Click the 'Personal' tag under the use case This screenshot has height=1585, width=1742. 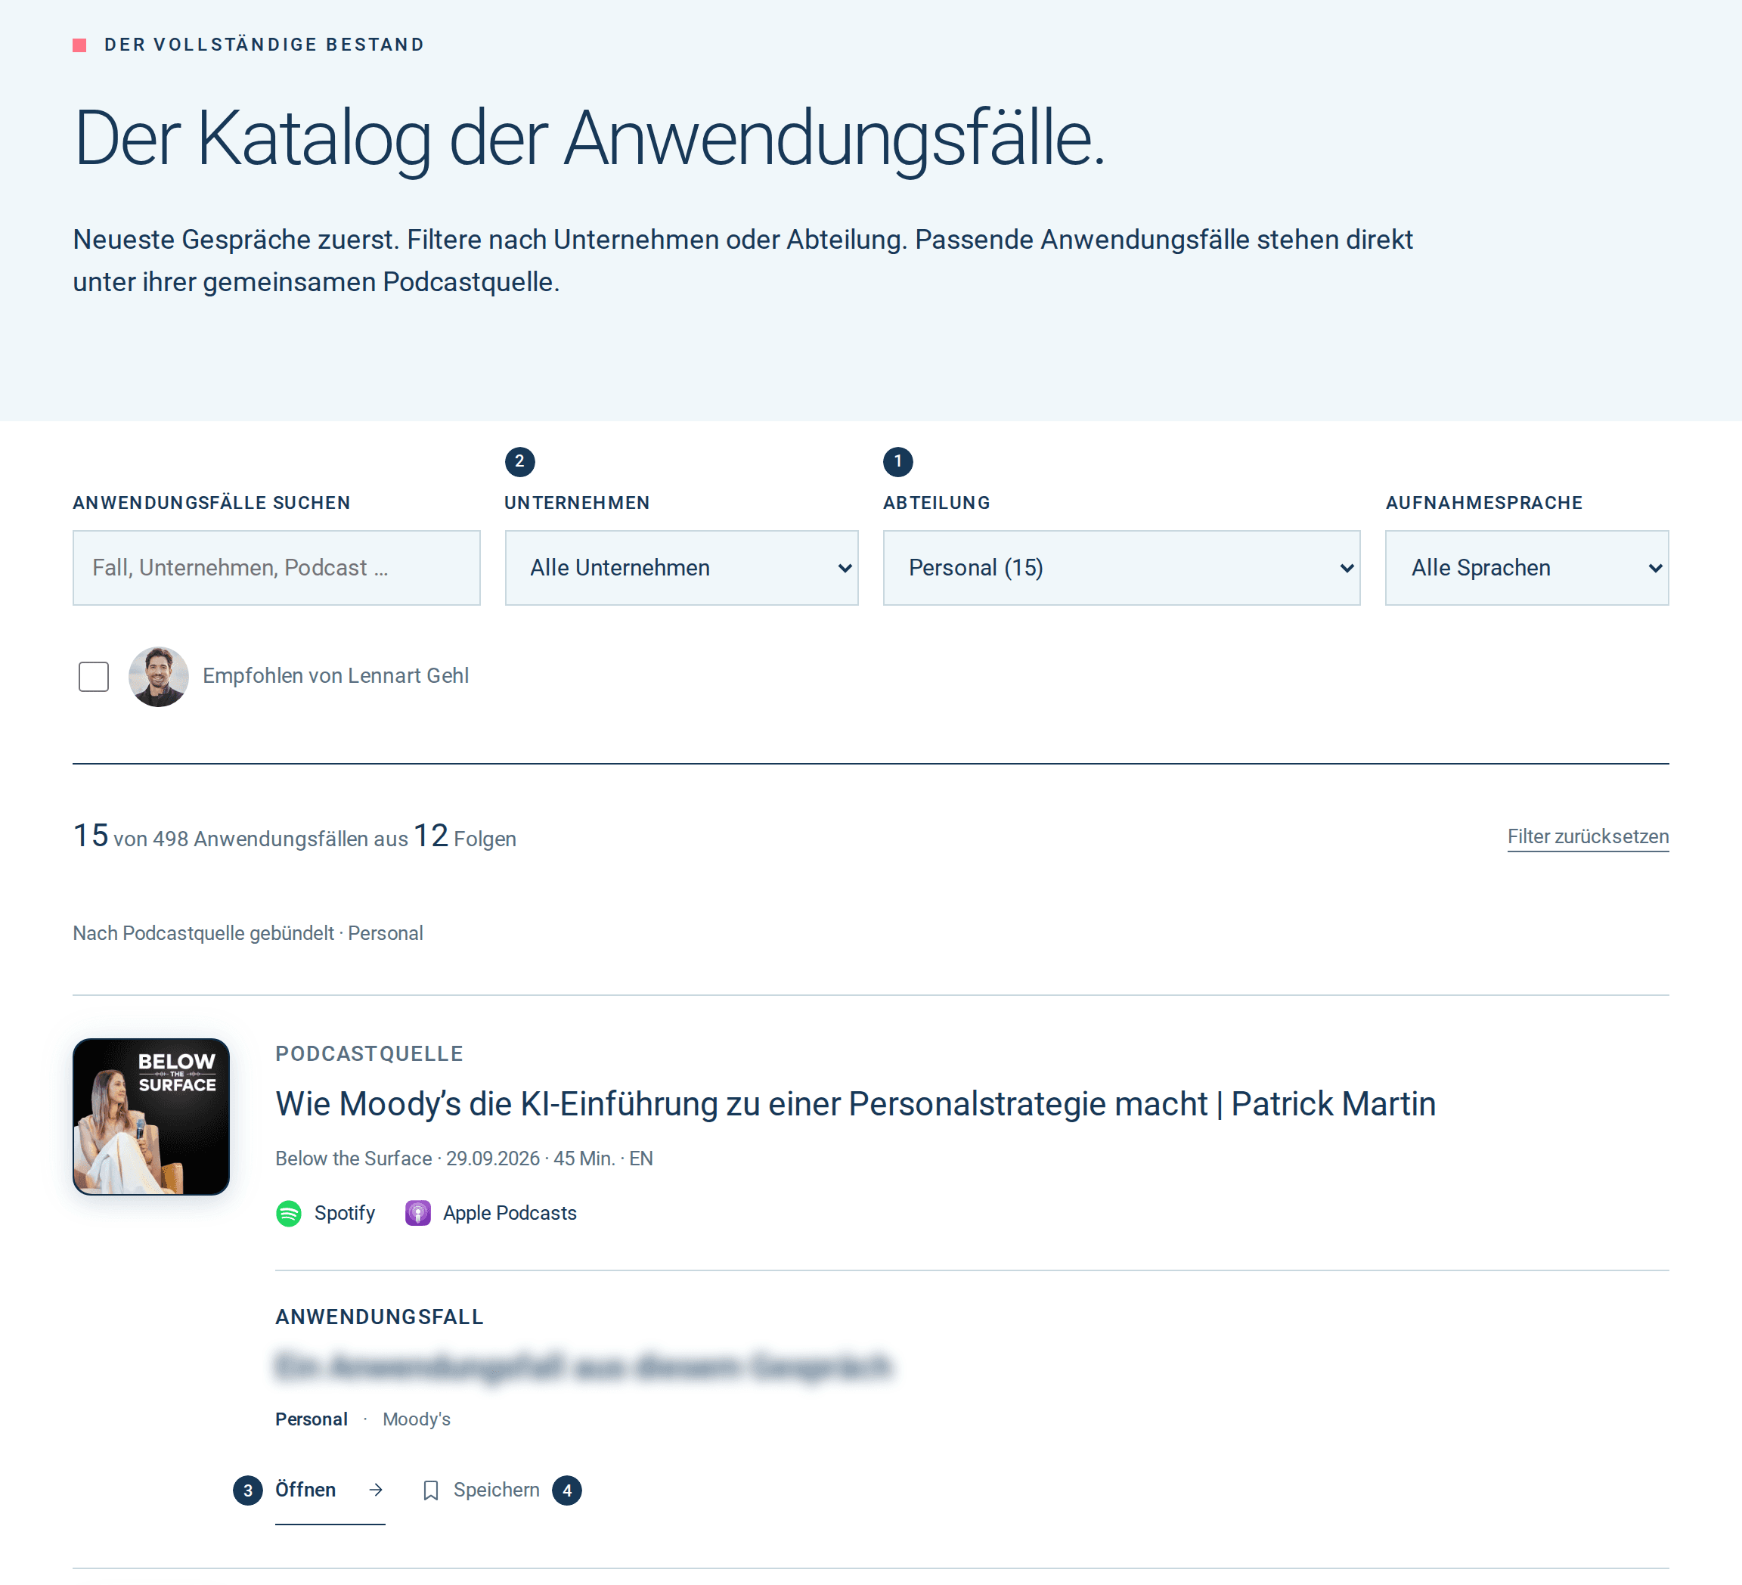(x=311, y=1419)
